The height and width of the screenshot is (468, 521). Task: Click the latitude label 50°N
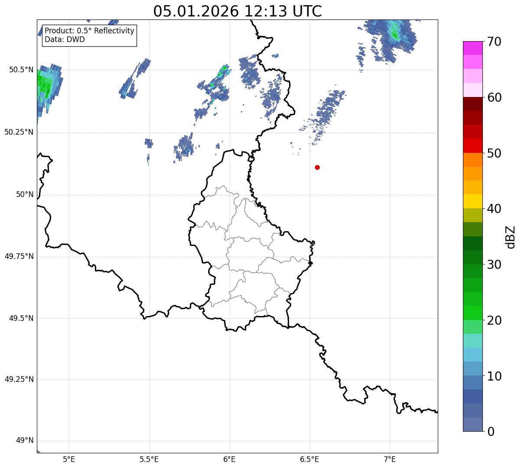pyautogui.click(x=25, y=194)
